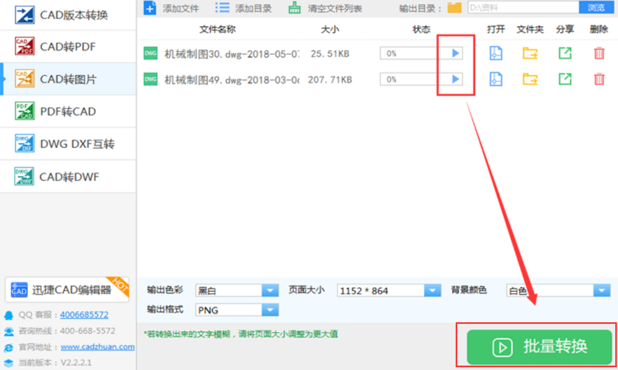618x370 pixels.
Task: Switch to the CAD转PDF tab
Action: (68, 47)
